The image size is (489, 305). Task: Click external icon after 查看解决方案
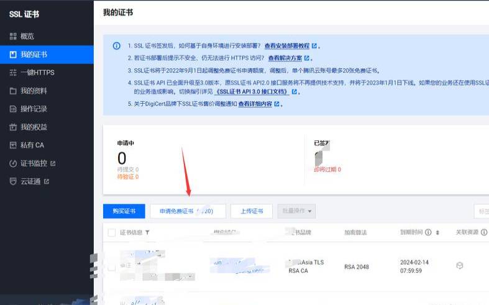pyautogui.click(x=307, y=58)
